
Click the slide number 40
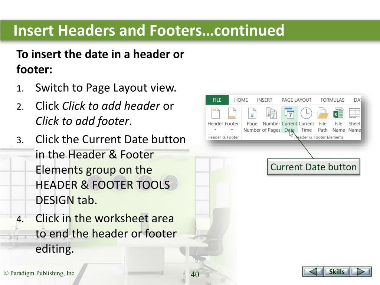point(195,274)
